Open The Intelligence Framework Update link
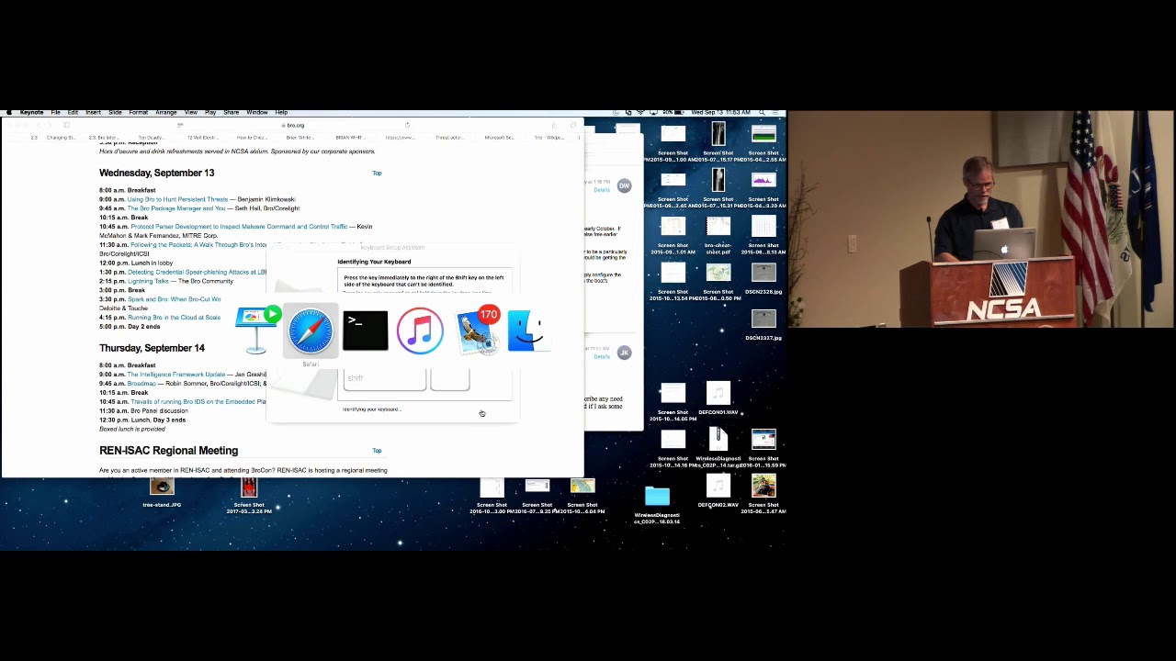1176x661 pixels. (x=176, y=375)
